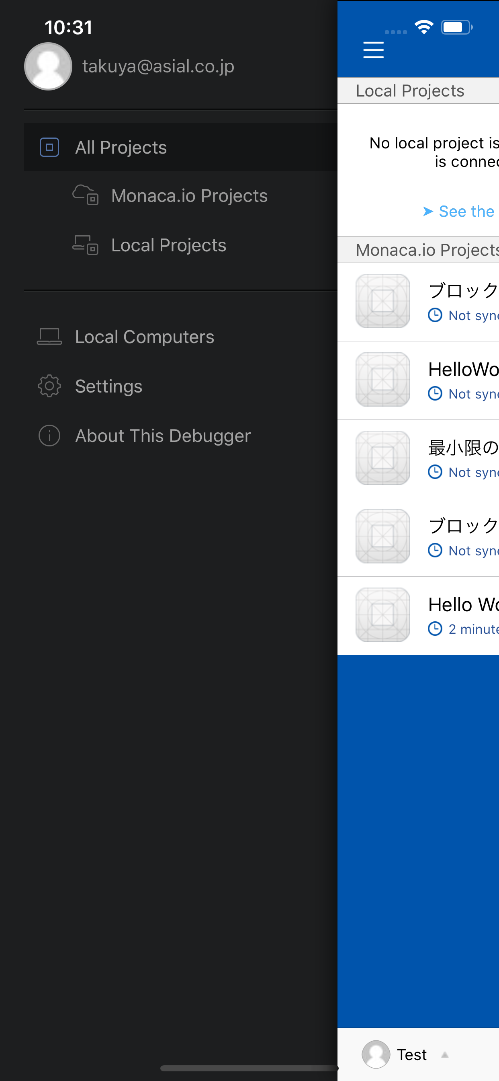Tap the Local Computers laptop icon
The image size is (499, 1081).
tap(49, 337)
